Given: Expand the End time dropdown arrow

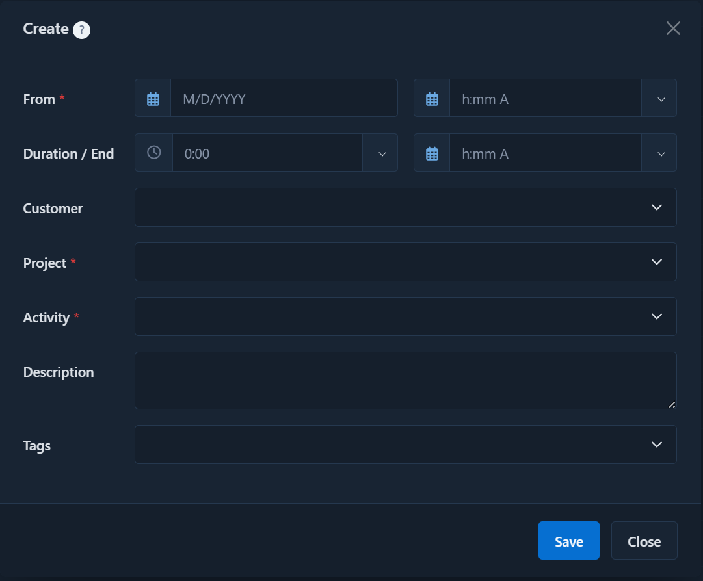Looking at the screenshot, I should pos(661,153).
